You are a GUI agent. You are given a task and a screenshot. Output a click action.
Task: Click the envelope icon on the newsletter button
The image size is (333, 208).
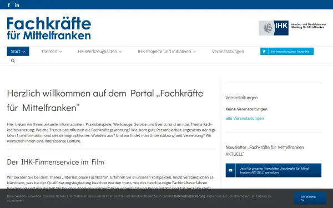point(231,170)
